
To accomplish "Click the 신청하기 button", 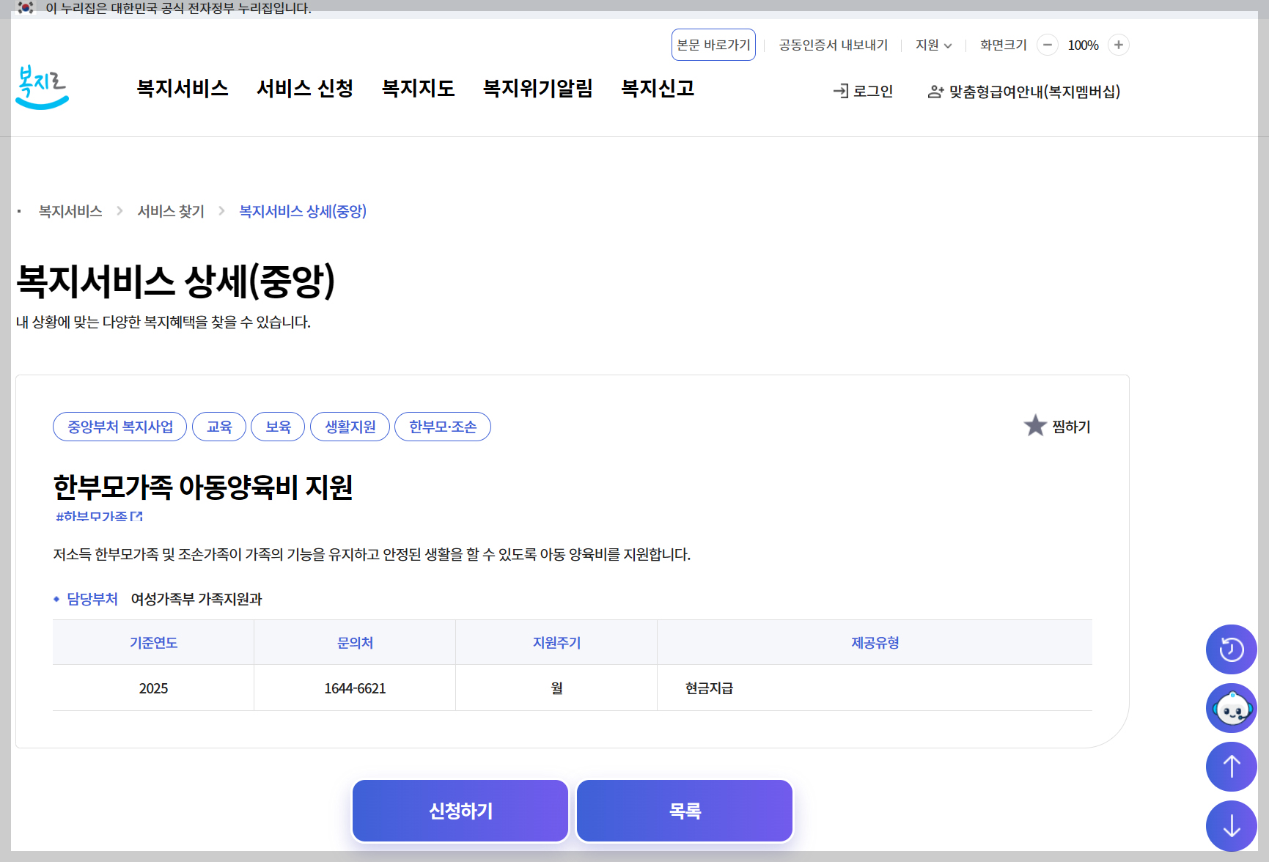I will tap(460, 810).
